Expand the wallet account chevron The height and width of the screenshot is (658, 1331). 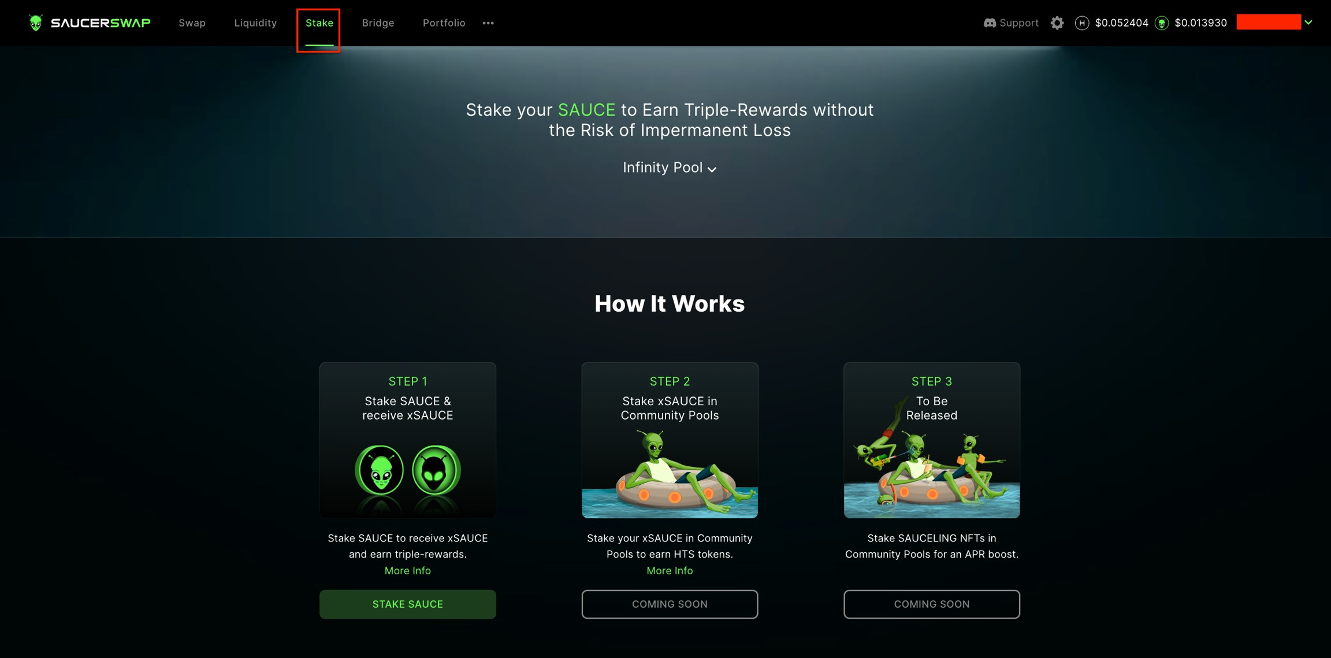click(x=1308, y=23)
